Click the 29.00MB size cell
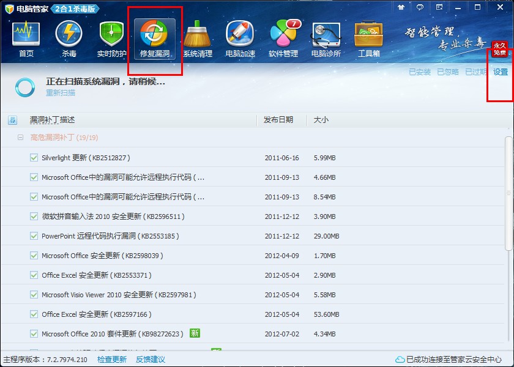Screen dimensions: 514x367 (x=327, y=236)
